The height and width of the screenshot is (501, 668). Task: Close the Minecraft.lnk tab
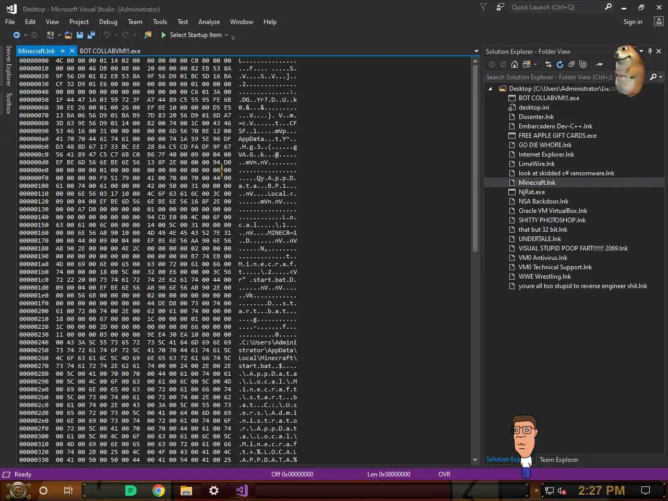(72, 51)
